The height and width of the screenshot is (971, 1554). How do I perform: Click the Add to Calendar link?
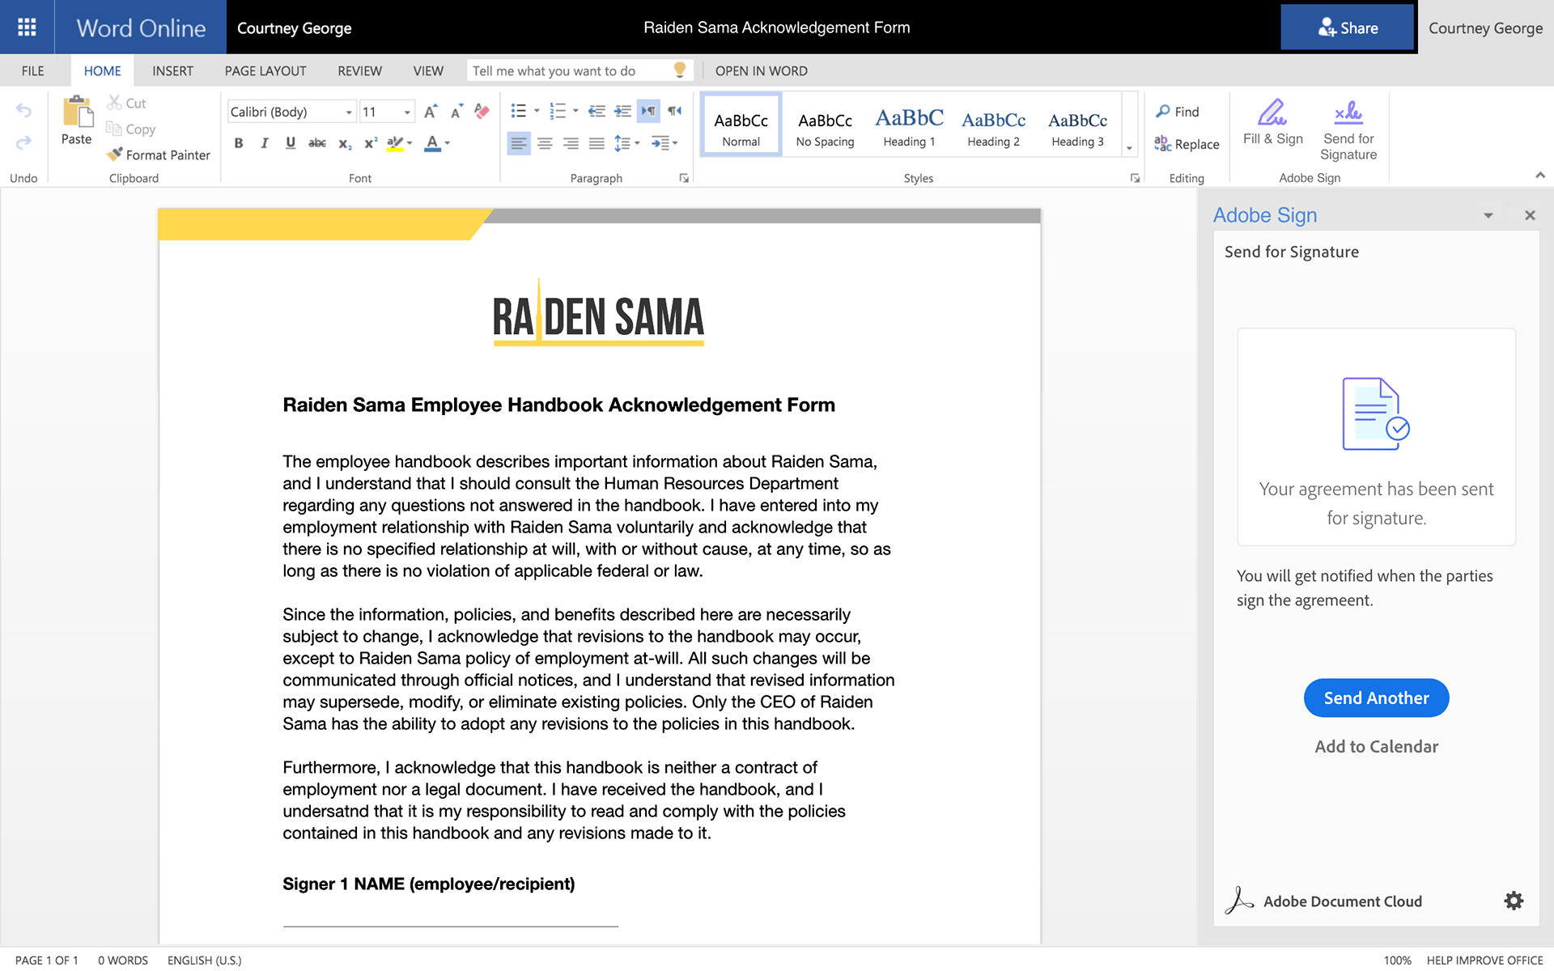point(1376,746)
